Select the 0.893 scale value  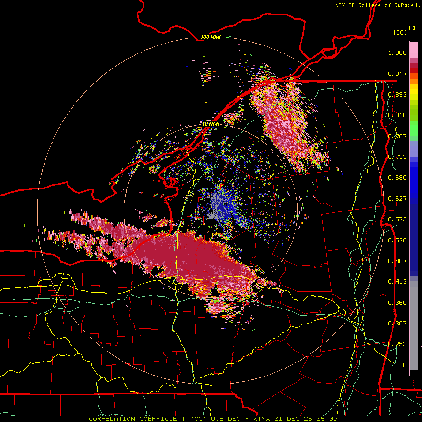click(x=397, y=94)
